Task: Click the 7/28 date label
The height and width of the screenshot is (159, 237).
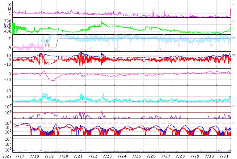Action: click(180, 156)
